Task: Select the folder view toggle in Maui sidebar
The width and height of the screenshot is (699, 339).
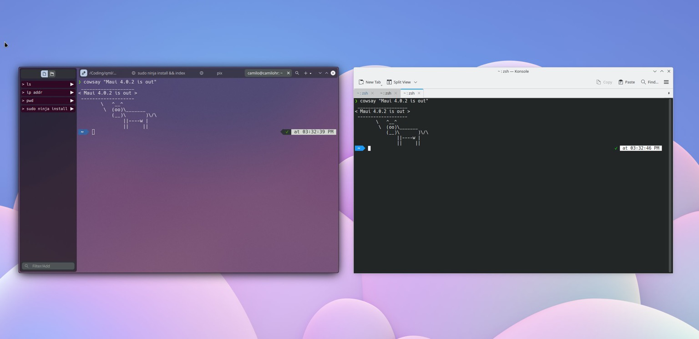Action: (x=52, y=74)
